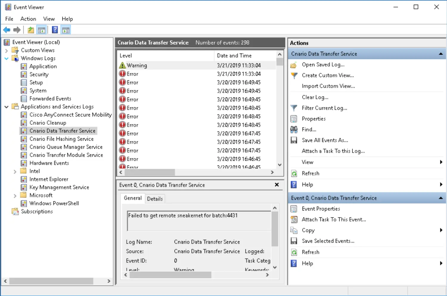Select Subscriptions in the tree

(x=37, y=211)
